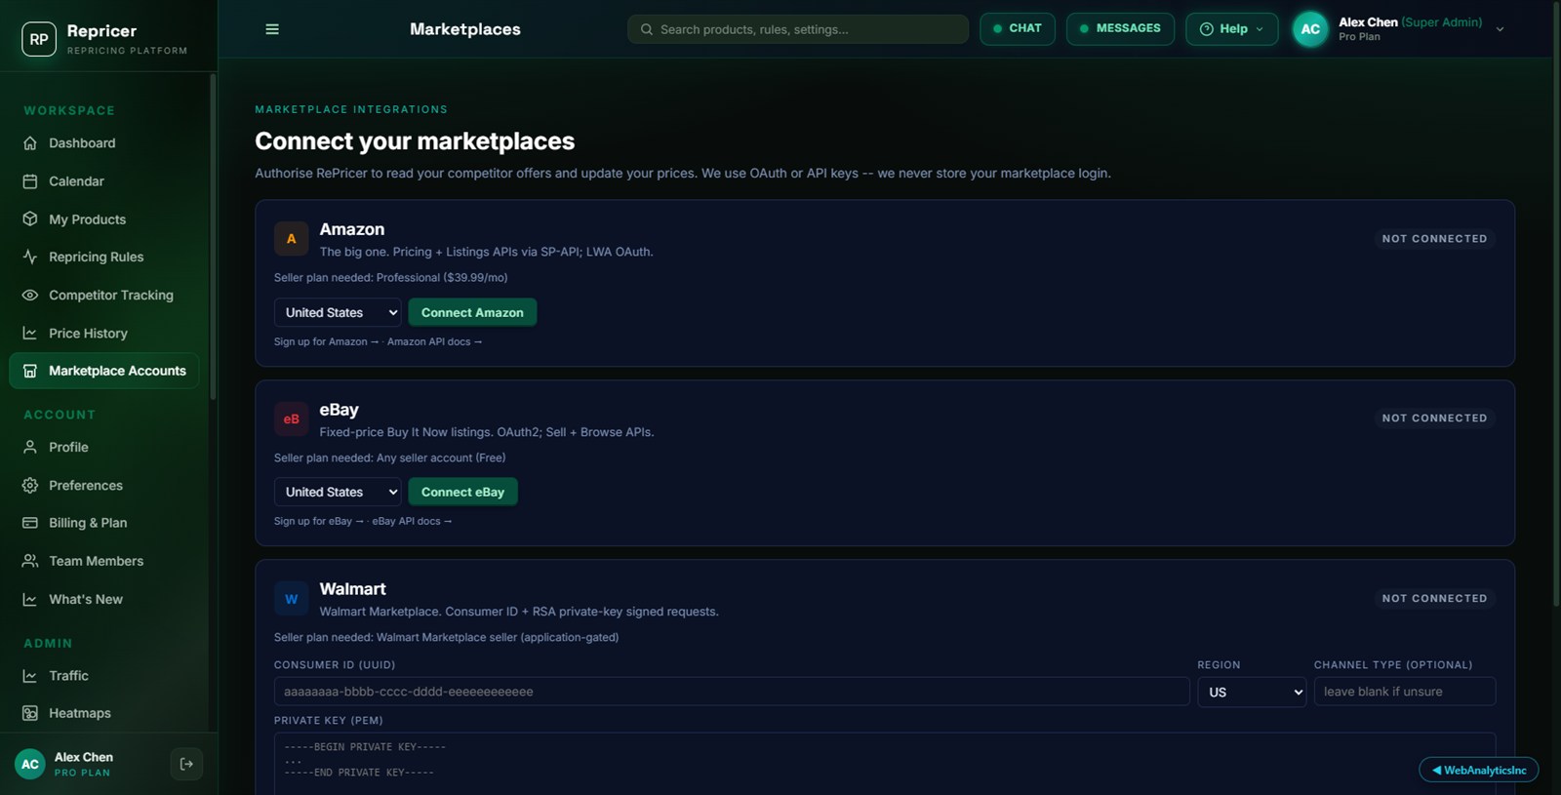Click the Calendar icon in sidebar

pos(30,181)
